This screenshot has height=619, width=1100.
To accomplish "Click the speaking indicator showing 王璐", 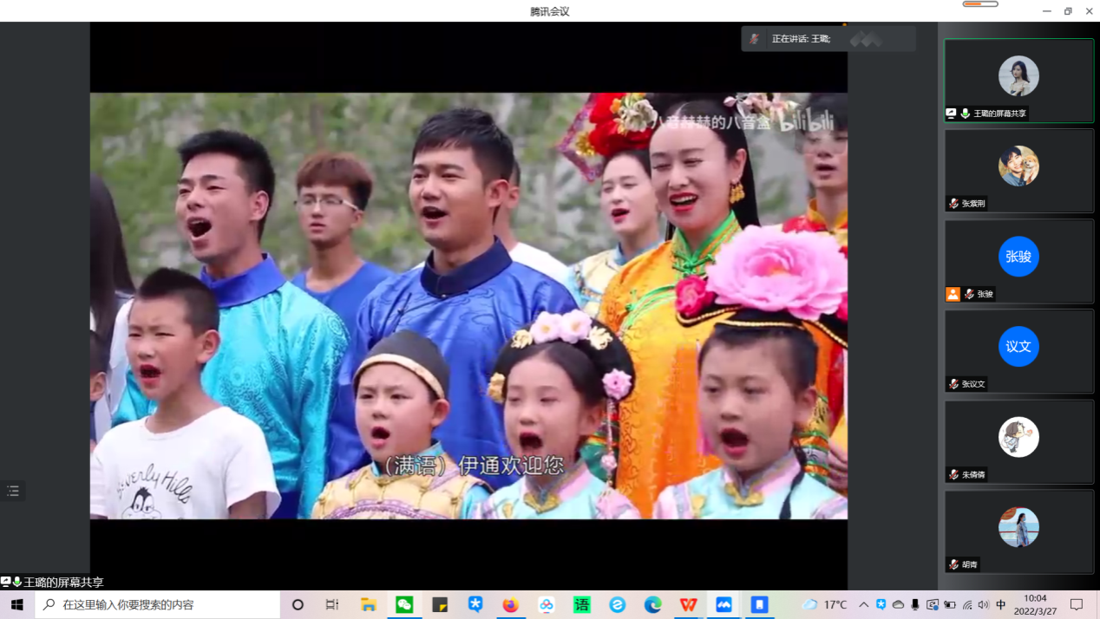I will pyautogui.click(x=800, y=39).
